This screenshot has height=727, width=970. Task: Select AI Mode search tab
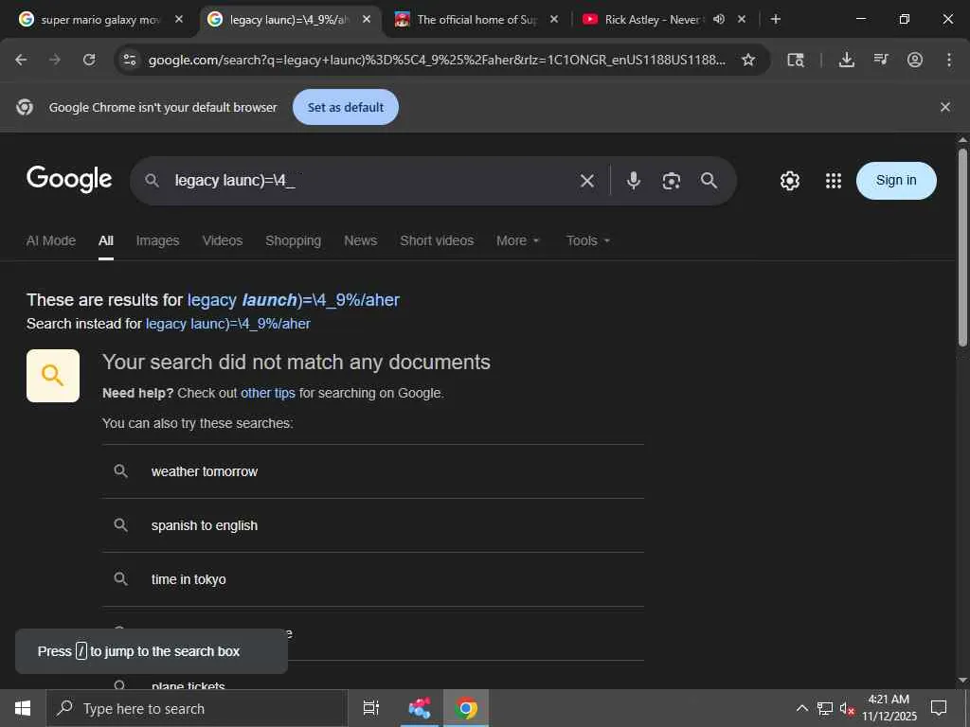tap(51, 240)
